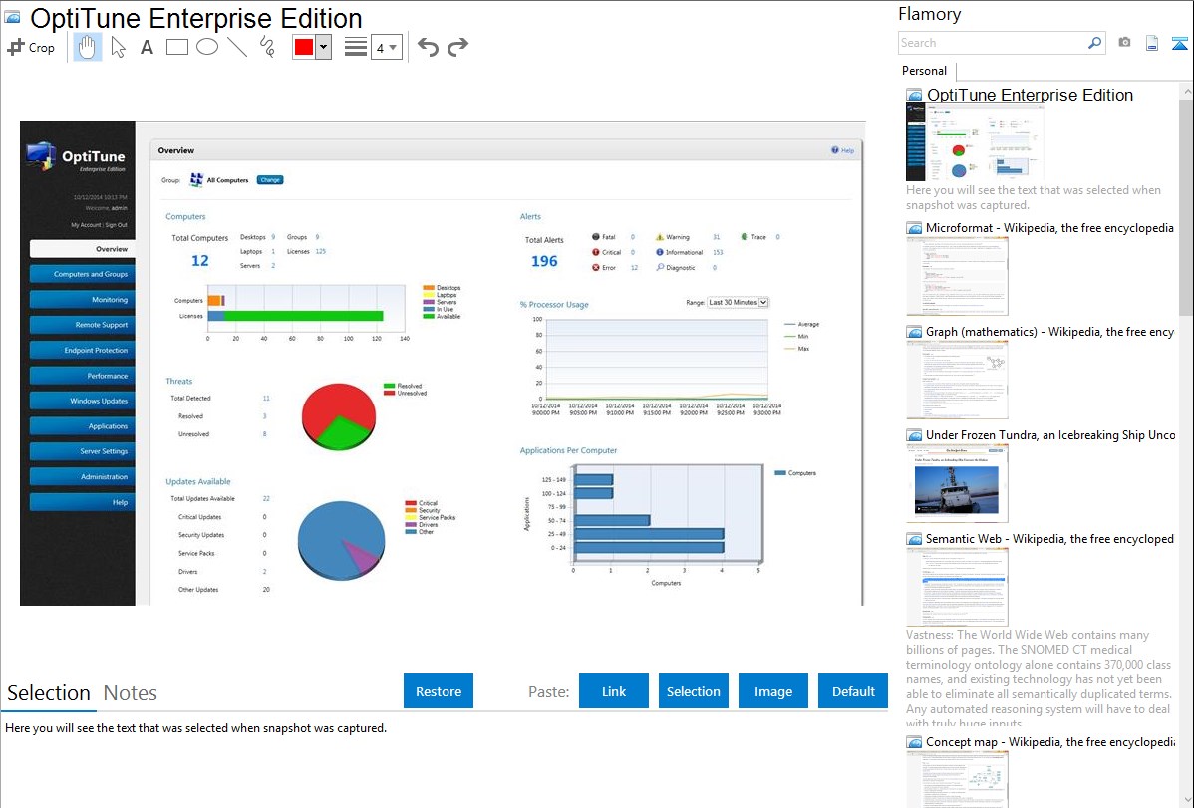Click the snapshot list scroll-up arrow

pyautogui.click(x=1187, y=91)
